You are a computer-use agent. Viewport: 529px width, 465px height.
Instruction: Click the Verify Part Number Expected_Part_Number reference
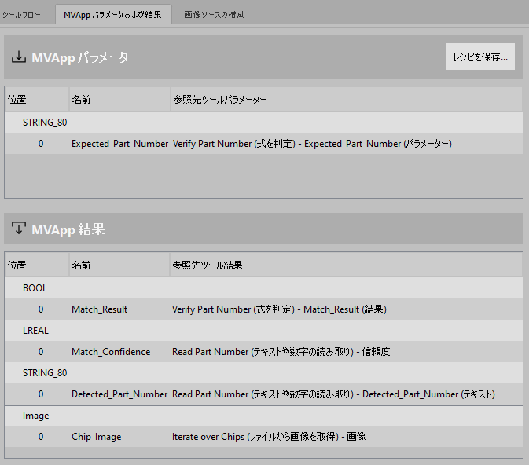pyautogui.click(x=312, y=144)
